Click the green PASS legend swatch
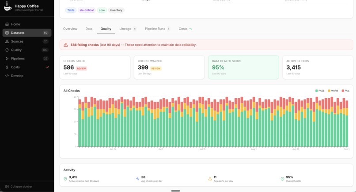This screenshot has width=356, height=192. [317, 91]
